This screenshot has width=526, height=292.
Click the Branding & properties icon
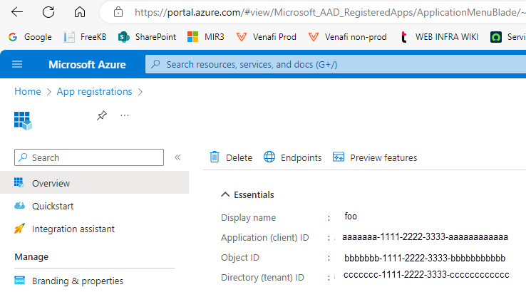click(x=19, y=281)
